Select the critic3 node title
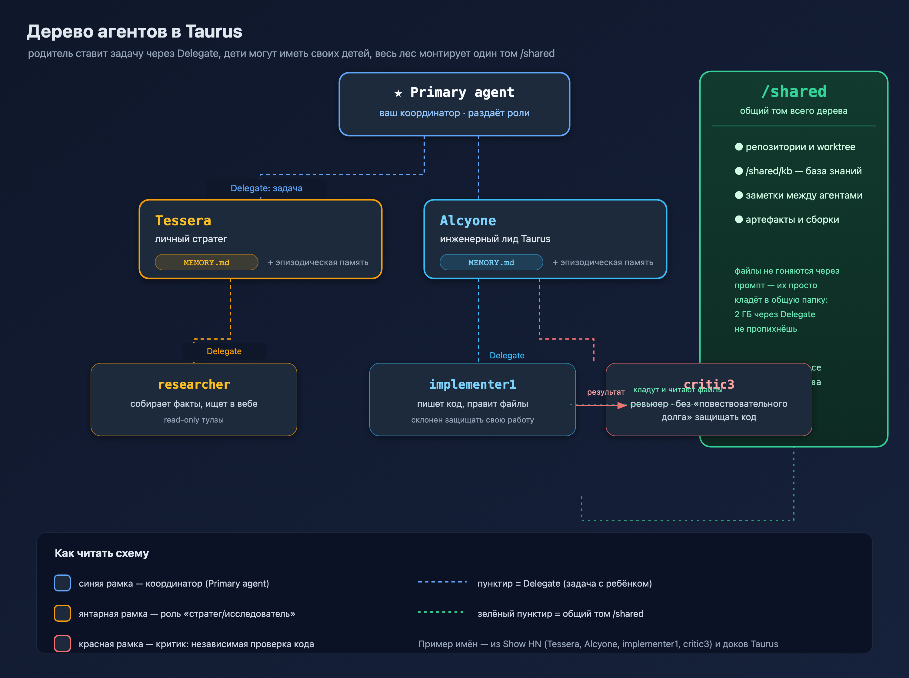 pyautogui.click(x=709, y=384)
